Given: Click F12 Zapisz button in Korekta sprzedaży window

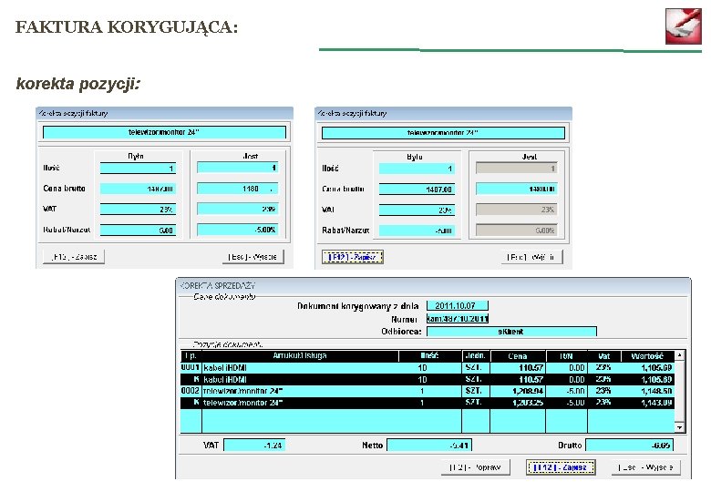Looking at the screenshot, I should point(561,467).
